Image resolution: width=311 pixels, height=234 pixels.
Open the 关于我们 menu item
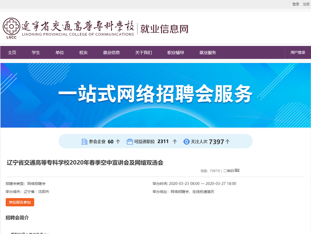click(x=143, y=52)
